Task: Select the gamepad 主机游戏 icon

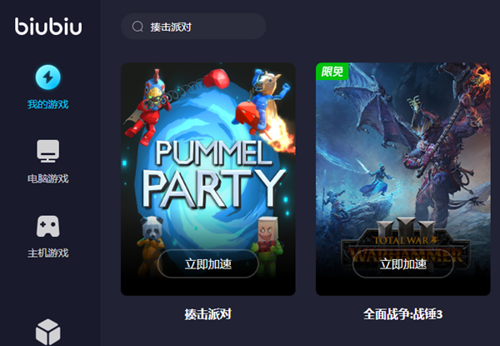Action: [47, 226]
